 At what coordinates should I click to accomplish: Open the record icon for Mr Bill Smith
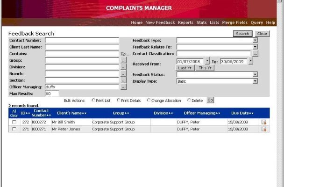[264, 122]
